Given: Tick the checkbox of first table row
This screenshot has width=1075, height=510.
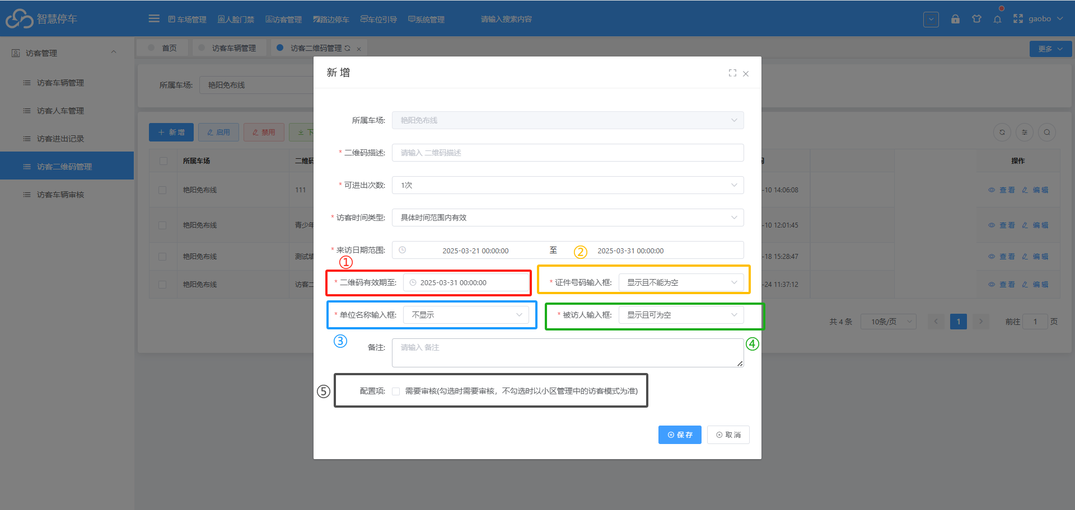Looking at the screenshot, I should pos(162,190).
